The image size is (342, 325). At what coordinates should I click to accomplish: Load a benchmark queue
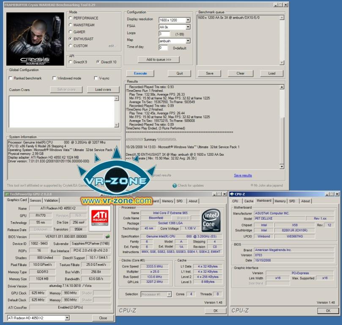(x=272, y=73)
